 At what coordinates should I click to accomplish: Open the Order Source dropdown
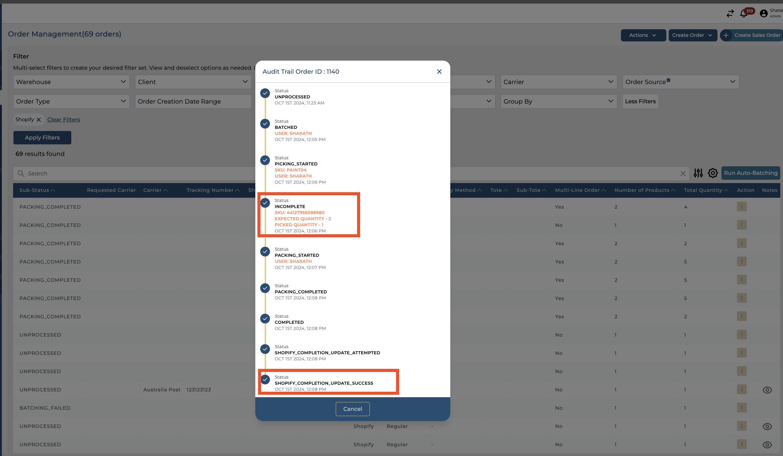point(680,82)
